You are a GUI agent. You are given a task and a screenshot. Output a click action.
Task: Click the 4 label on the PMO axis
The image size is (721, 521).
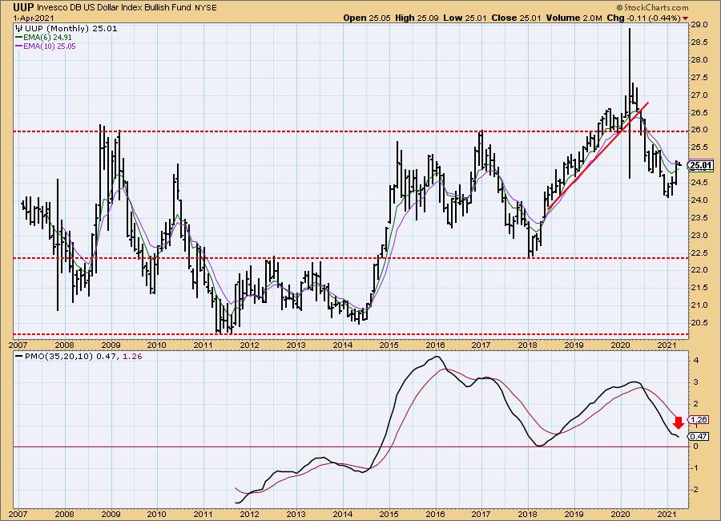point(696,361)
